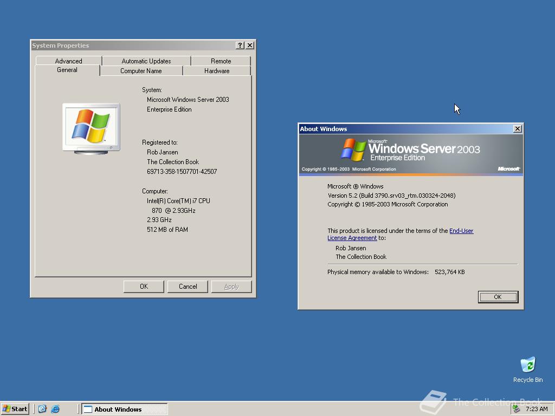Click product ID 69713-358-1507701-42507
555x416 pixels.
[182, 172]
